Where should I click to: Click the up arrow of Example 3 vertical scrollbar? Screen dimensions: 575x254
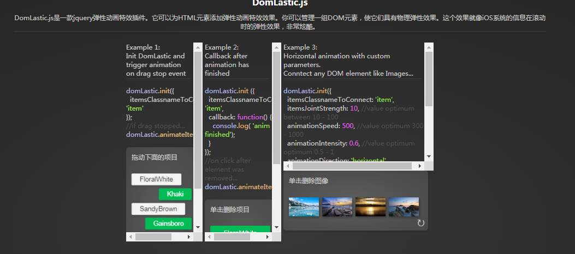tap(429, 47)
